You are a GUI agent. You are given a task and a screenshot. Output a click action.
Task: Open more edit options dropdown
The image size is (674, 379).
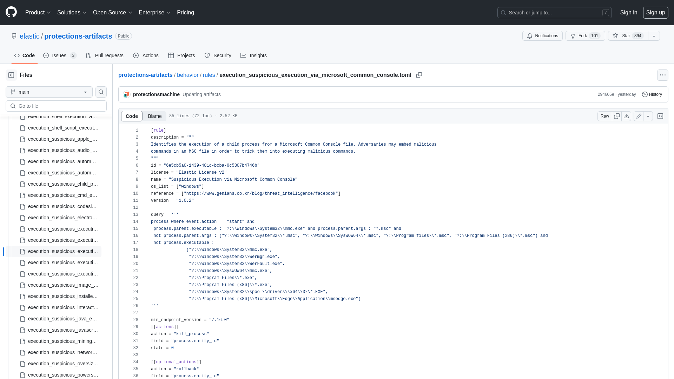(x=648, y=116)
